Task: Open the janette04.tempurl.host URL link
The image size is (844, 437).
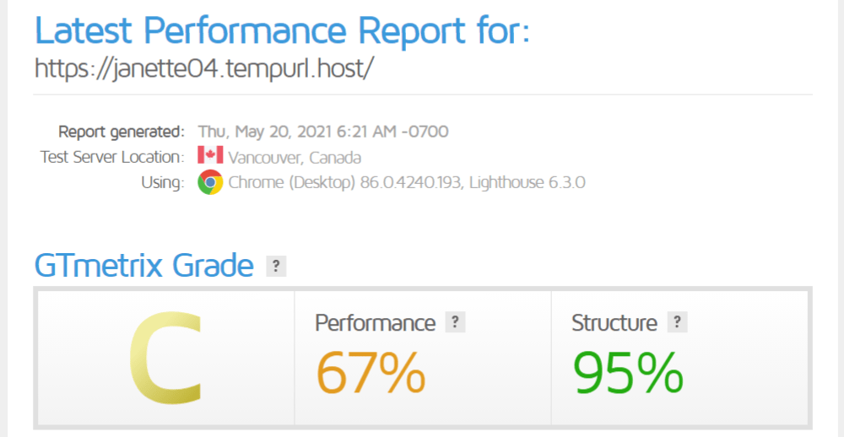Action: tap(203, 67)
